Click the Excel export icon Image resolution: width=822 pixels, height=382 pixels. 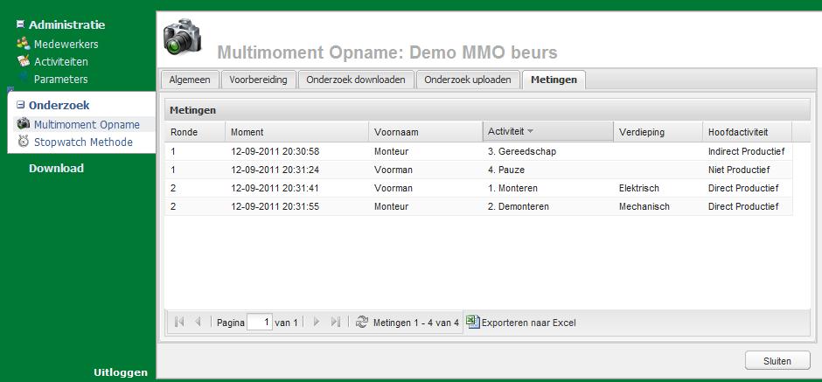[x=472, y=322]
